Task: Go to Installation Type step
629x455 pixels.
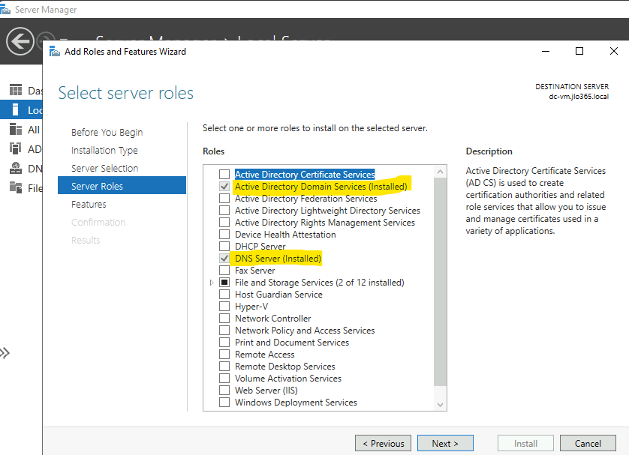Action: click(104, 150)
